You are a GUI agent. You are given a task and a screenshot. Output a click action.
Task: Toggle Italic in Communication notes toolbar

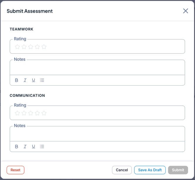25,147
